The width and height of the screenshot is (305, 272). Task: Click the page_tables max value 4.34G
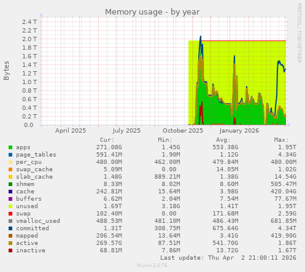287,155
